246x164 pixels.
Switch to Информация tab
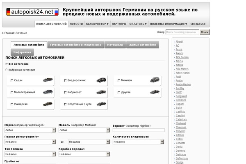pos(22,52)
